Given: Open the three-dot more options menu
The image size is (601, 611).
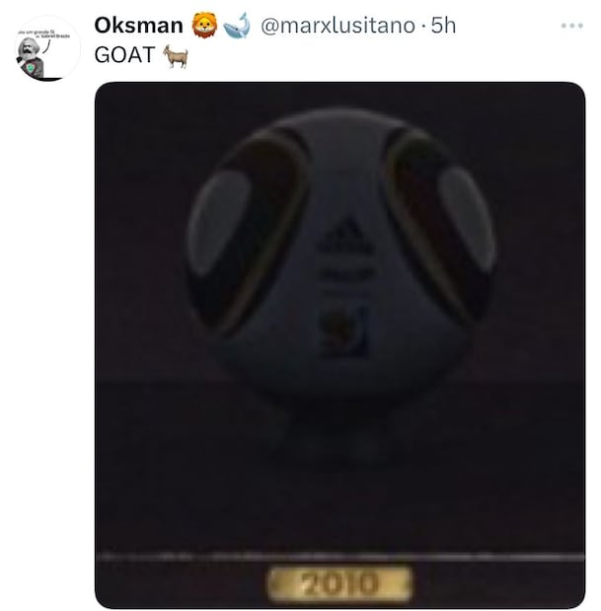Looking at the screenshot, I should (x=571, y=26).
